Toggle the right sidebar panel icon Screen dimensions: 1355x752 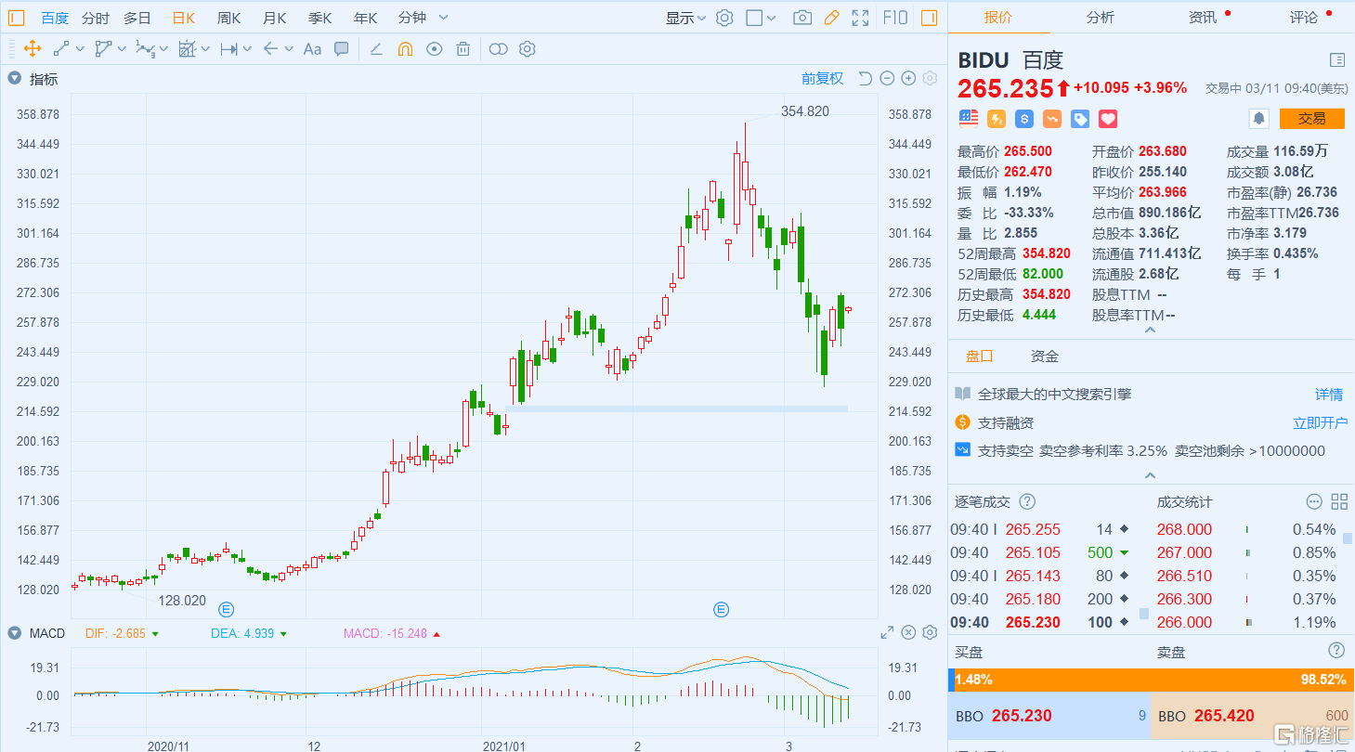click(929, 18)
